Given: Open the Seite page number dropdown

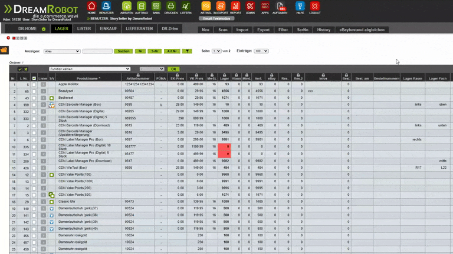Looking at the screenshot, I should 216,51.
